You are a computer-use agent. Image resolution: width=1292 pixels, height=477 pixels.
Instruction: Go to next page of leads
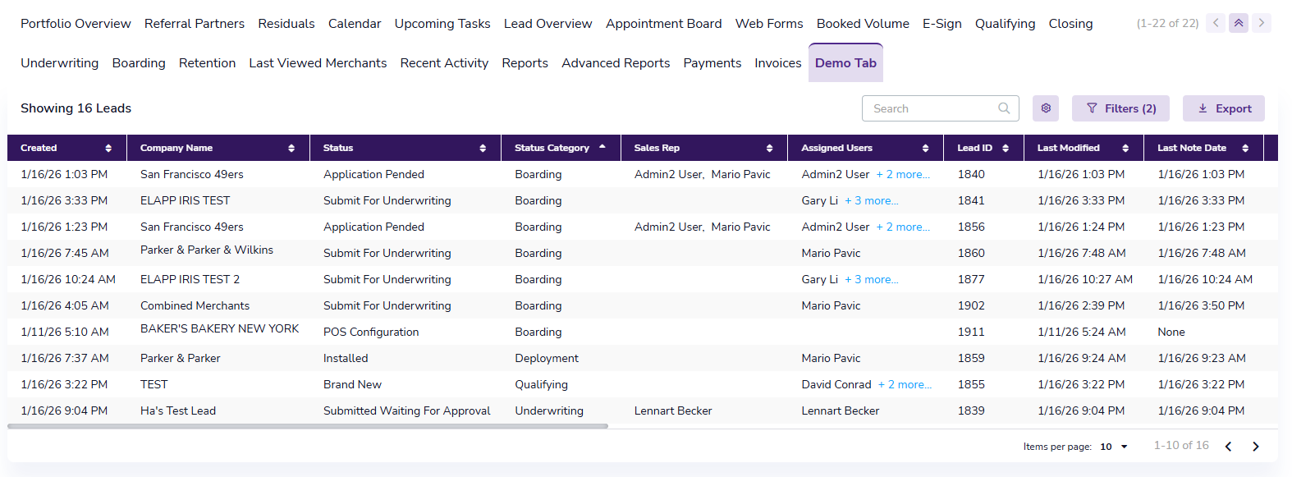coord(1255,447)
